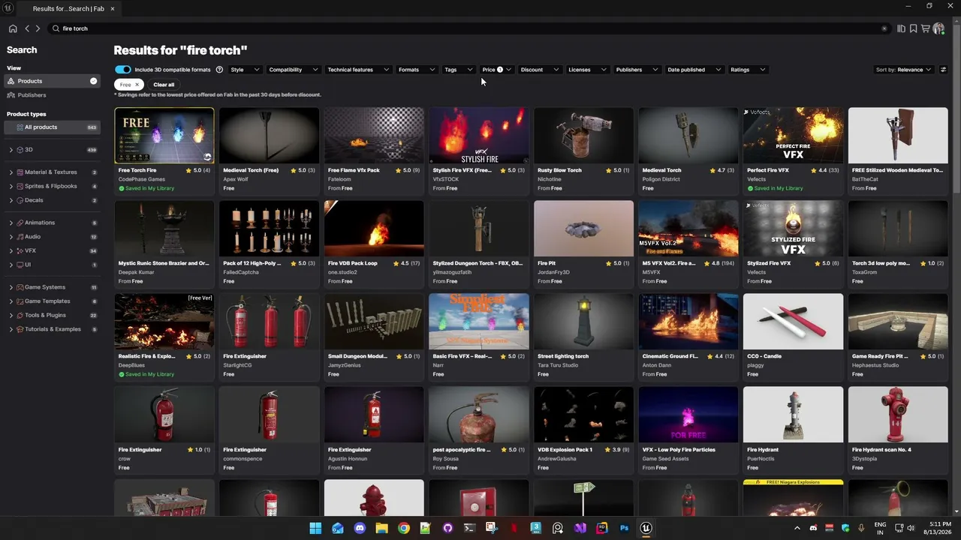Open the Compatibility filter dropdown
The image size is (961, 540).
tap(294, 70)
